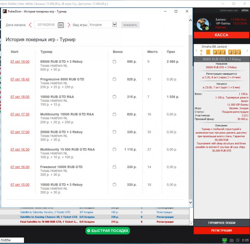250x244 pixels.
Task: Open the КАССА cashier button
Action: (221, 35)
